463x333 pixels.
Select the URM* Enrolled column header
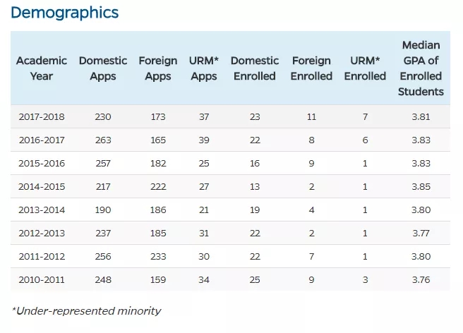(365, 68)
